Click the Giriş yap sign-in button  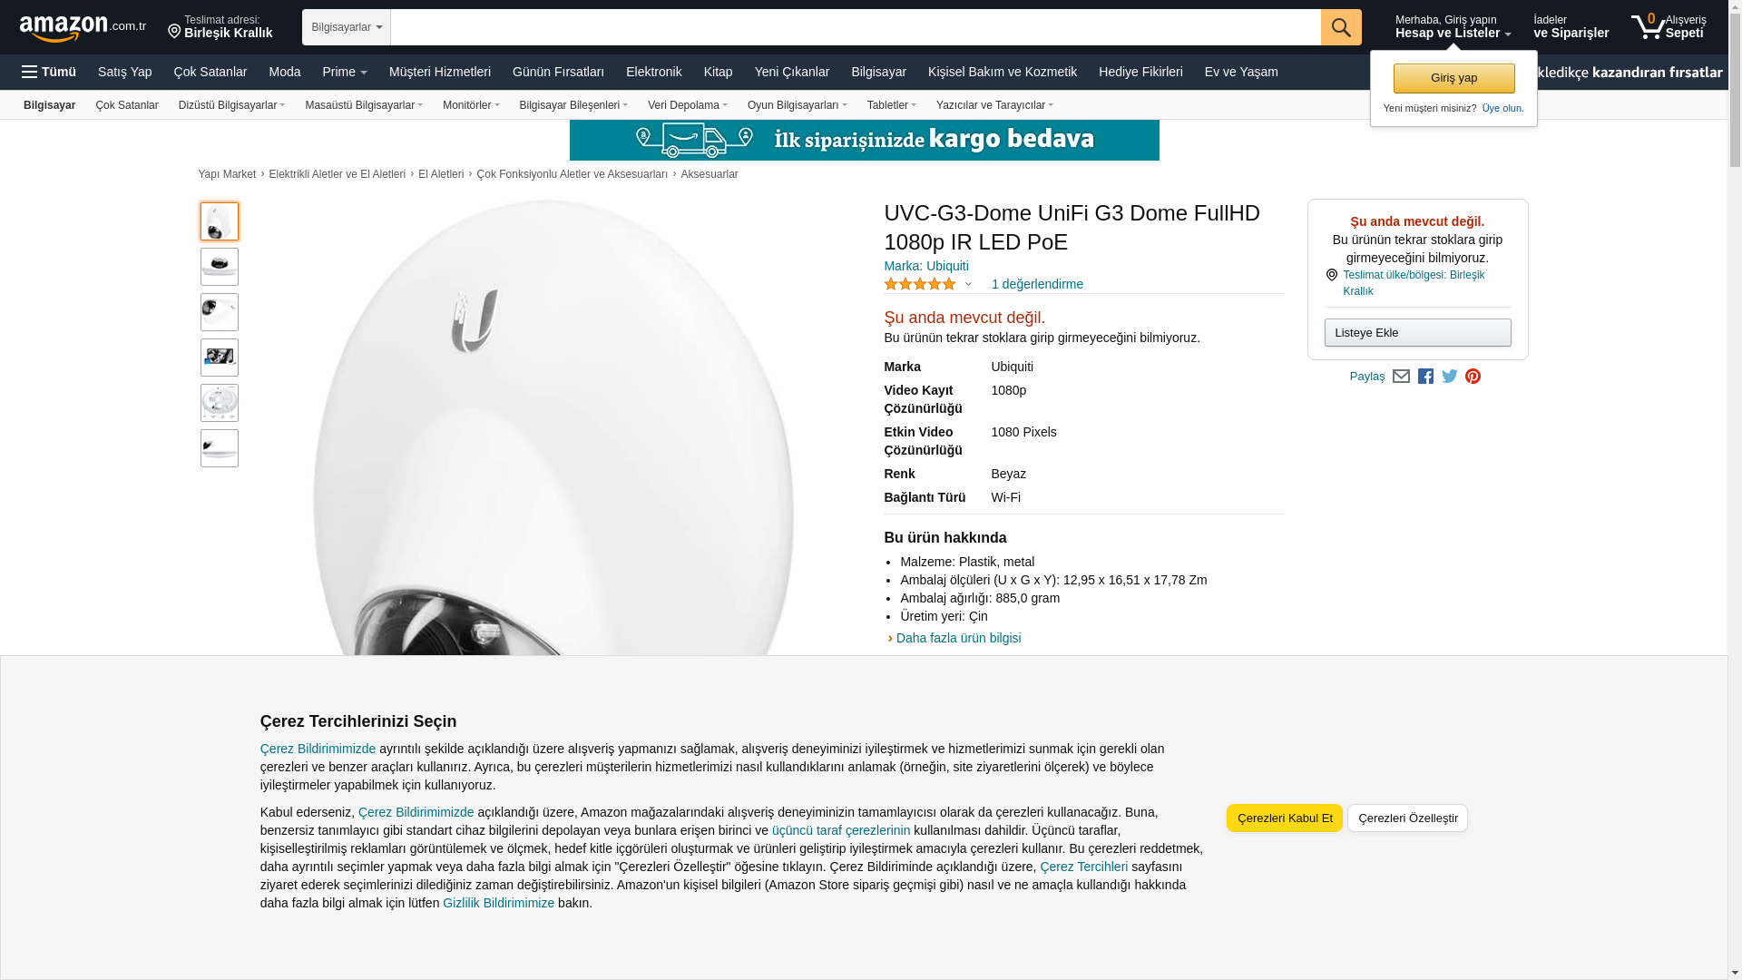1453,78
